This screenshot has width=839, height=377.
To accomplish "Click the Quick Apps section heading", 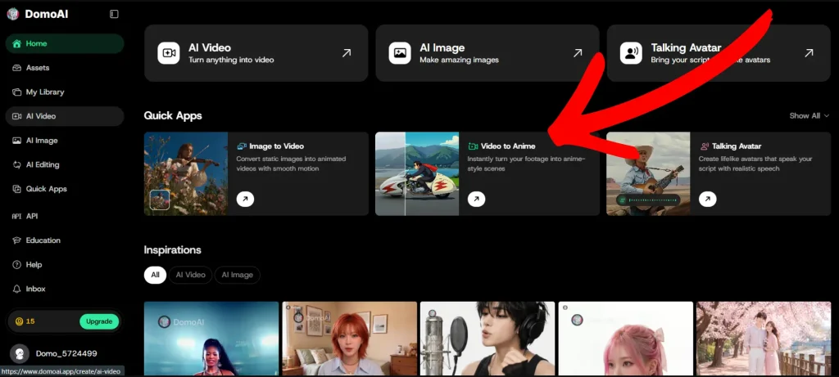I will pos(173,116).
